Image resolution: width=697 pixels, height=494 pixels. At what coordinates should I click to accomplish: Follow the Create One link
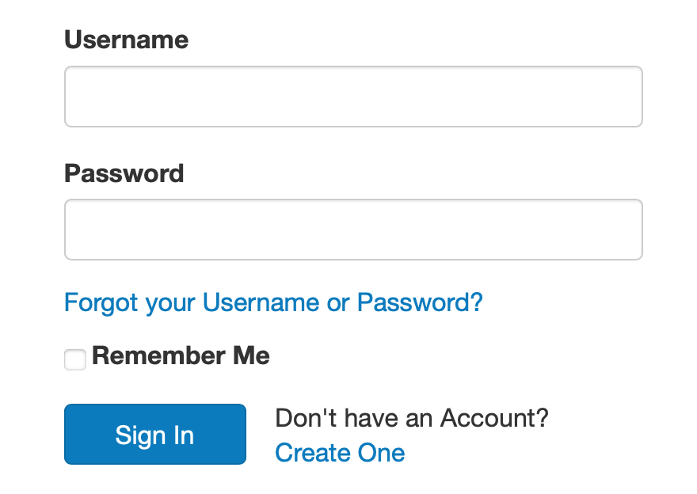tap(340, 453)
